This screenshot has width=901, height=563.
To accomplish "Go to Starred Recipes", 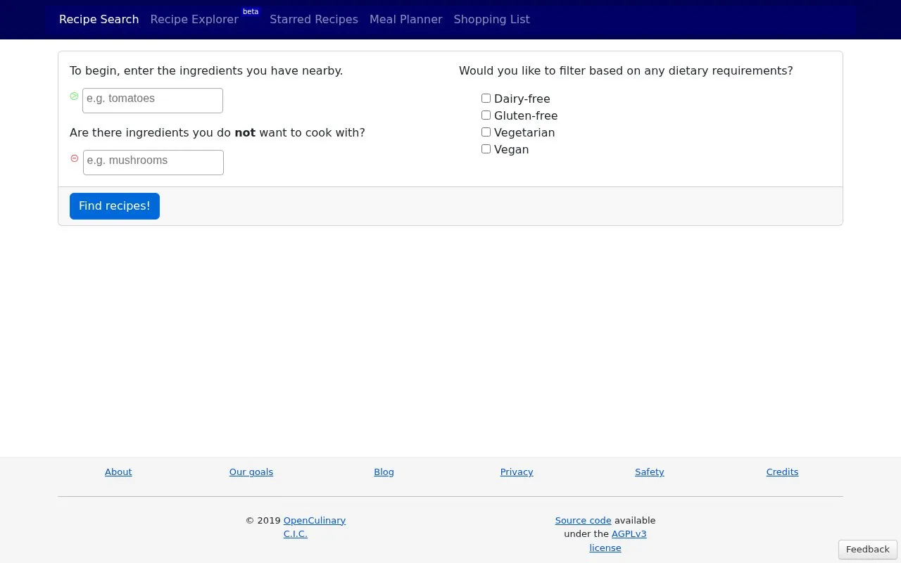I will tap(314, 20).
